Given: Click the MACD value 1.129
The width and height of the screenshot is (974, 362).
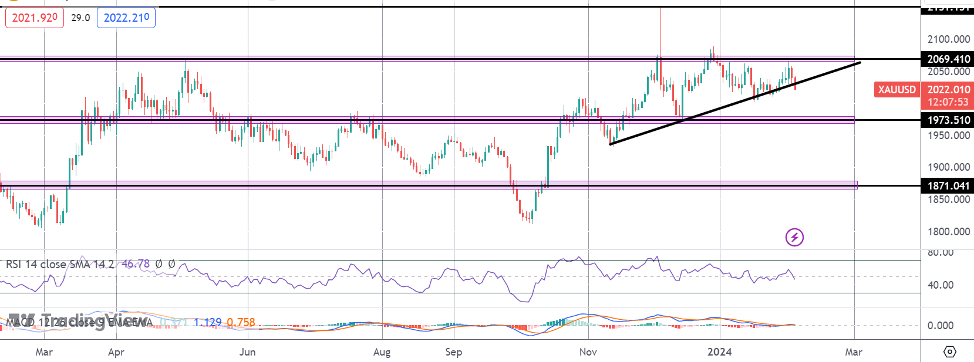Looking at the screenshot, I should (x=207, y=322).
